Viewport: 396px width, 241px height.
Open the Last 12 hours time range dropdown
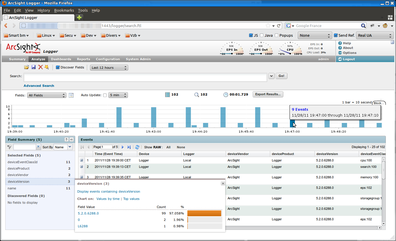[x=109, y=68]
